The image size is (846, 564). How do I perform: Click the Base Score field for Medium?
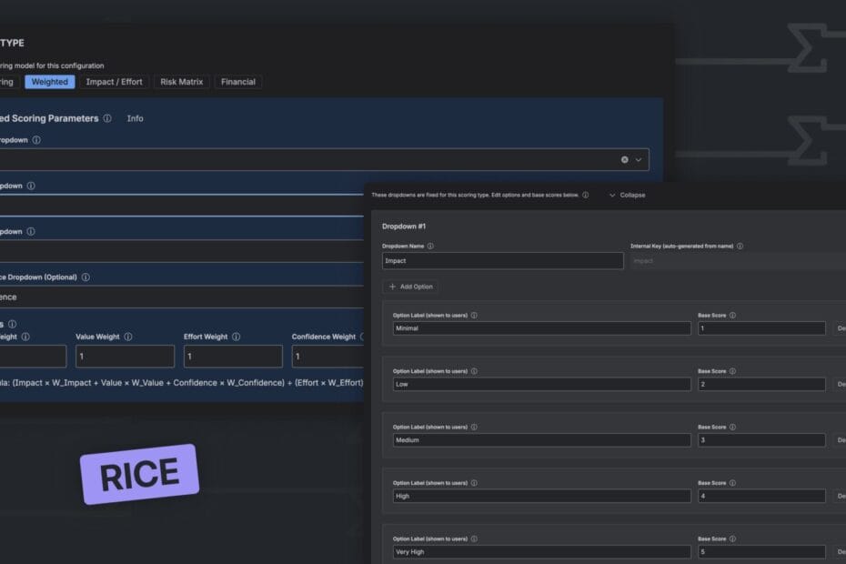pos(761,440)
